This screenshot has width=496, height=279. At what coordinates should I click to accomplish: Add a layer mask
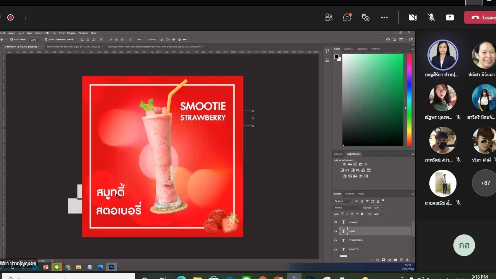click(383, 260)
